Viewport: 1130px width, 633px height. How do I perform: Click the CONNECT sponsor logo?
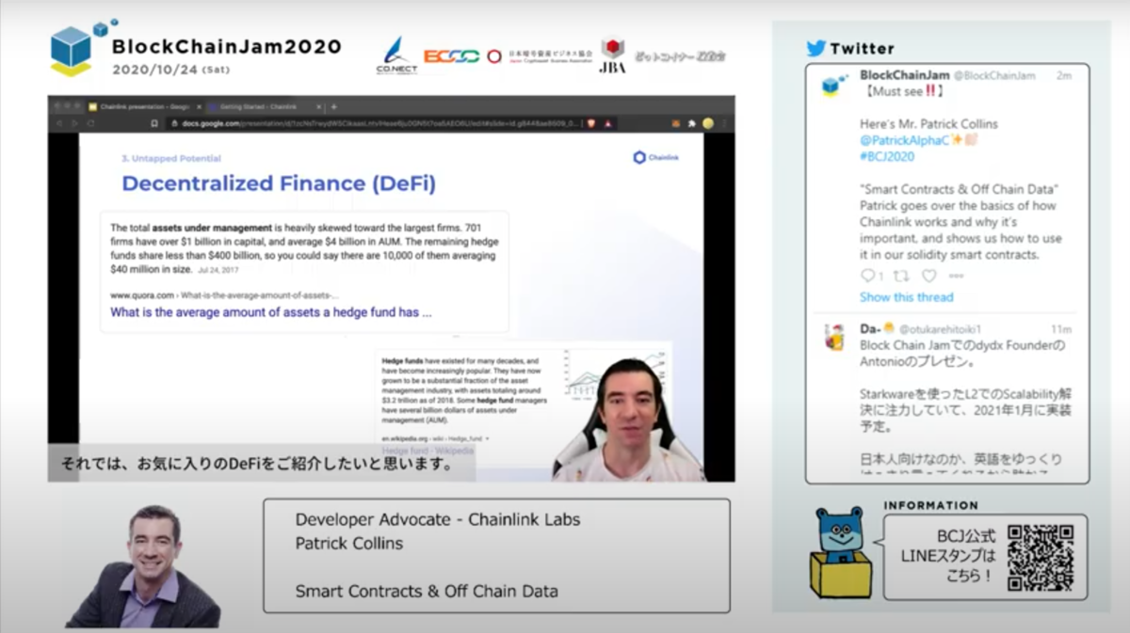click(396, 55)
